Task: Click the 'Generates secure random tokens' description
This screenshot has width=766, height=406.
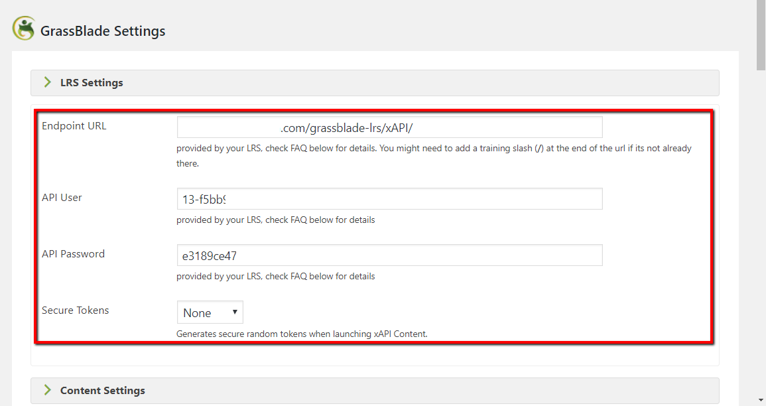Action: (302, 334)
